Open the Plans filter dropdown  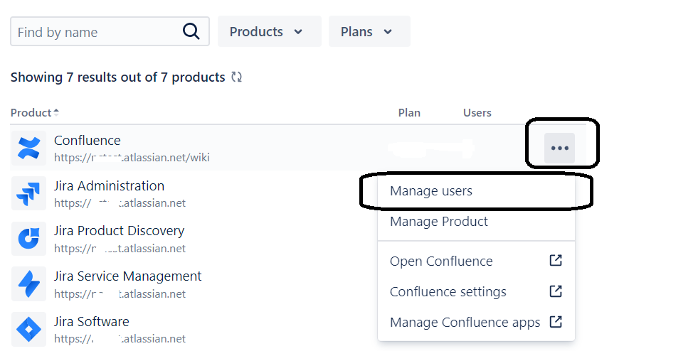(368, 32)
